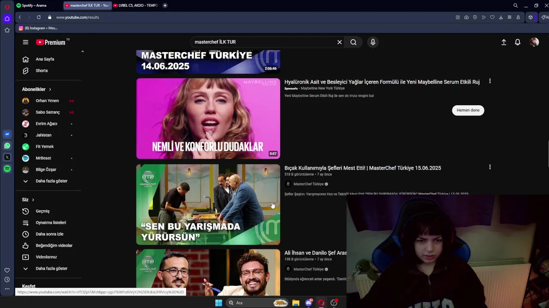Open Windows Start button
This screenshot has height=308, width=549.
coord(218,303)
